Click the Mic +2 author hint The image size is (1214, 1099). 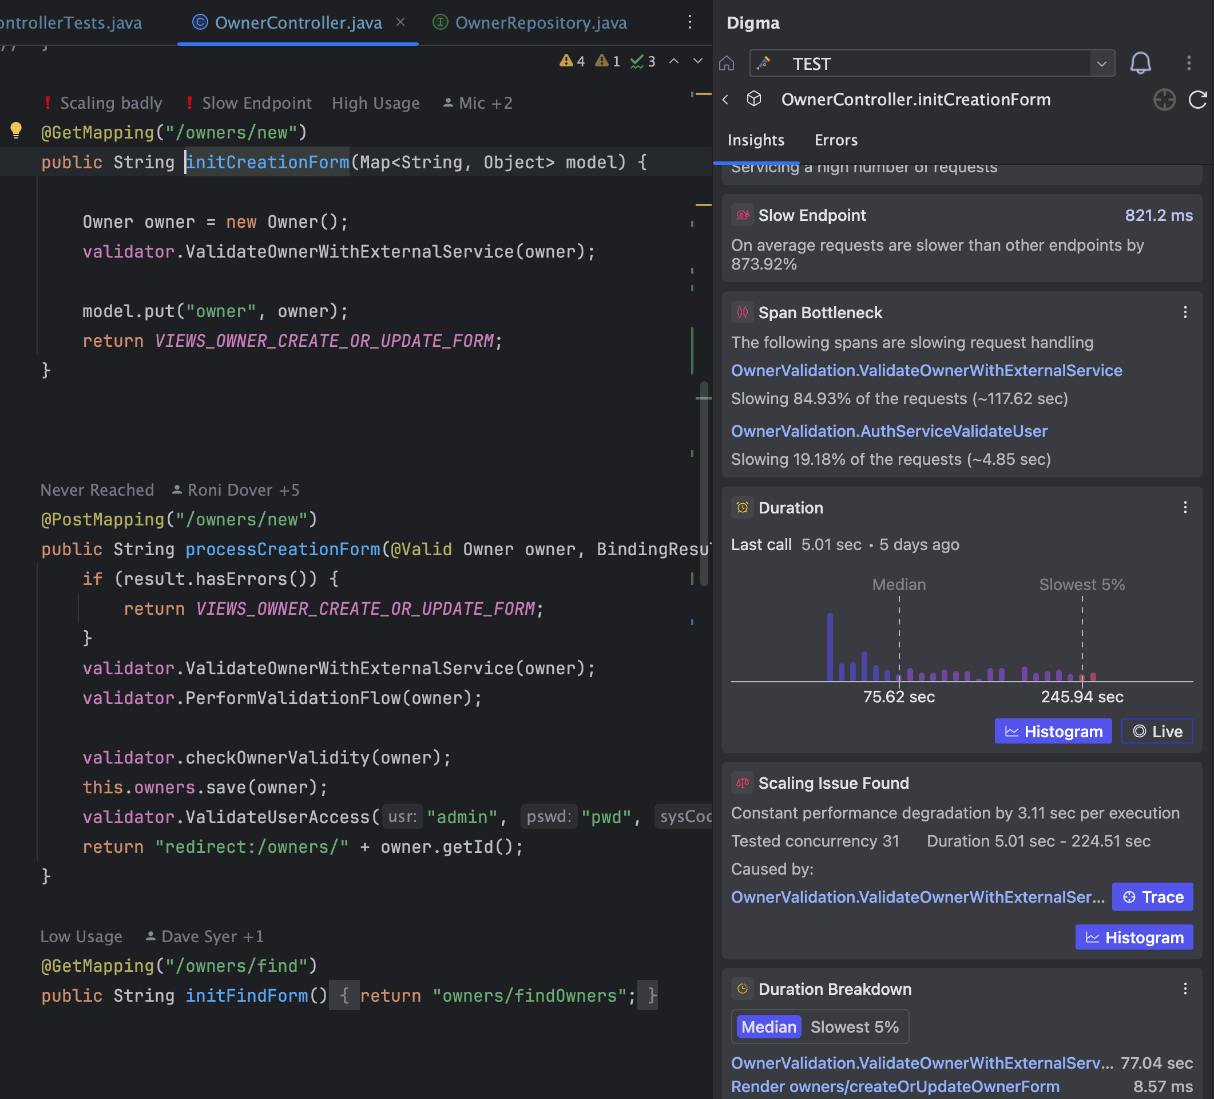(478, 103)
